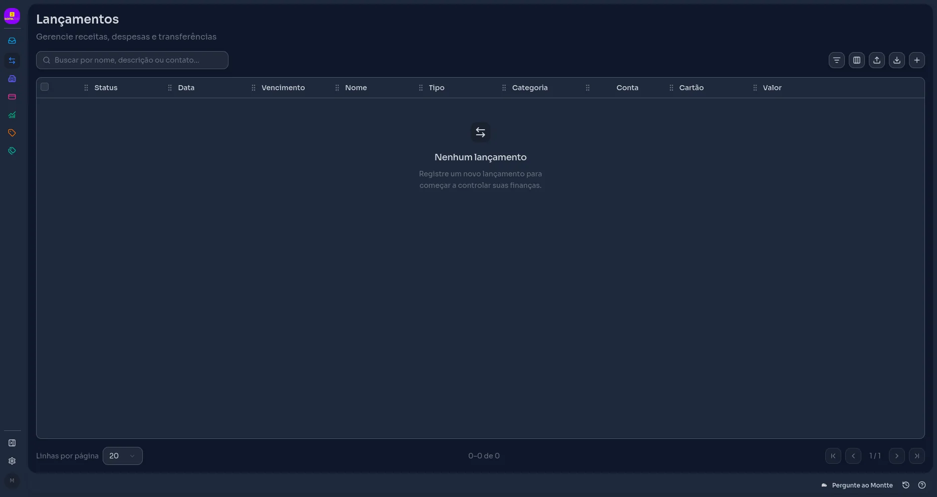
Task: Click Pergunte ao Montte assistant button
Action: point(857,485)
